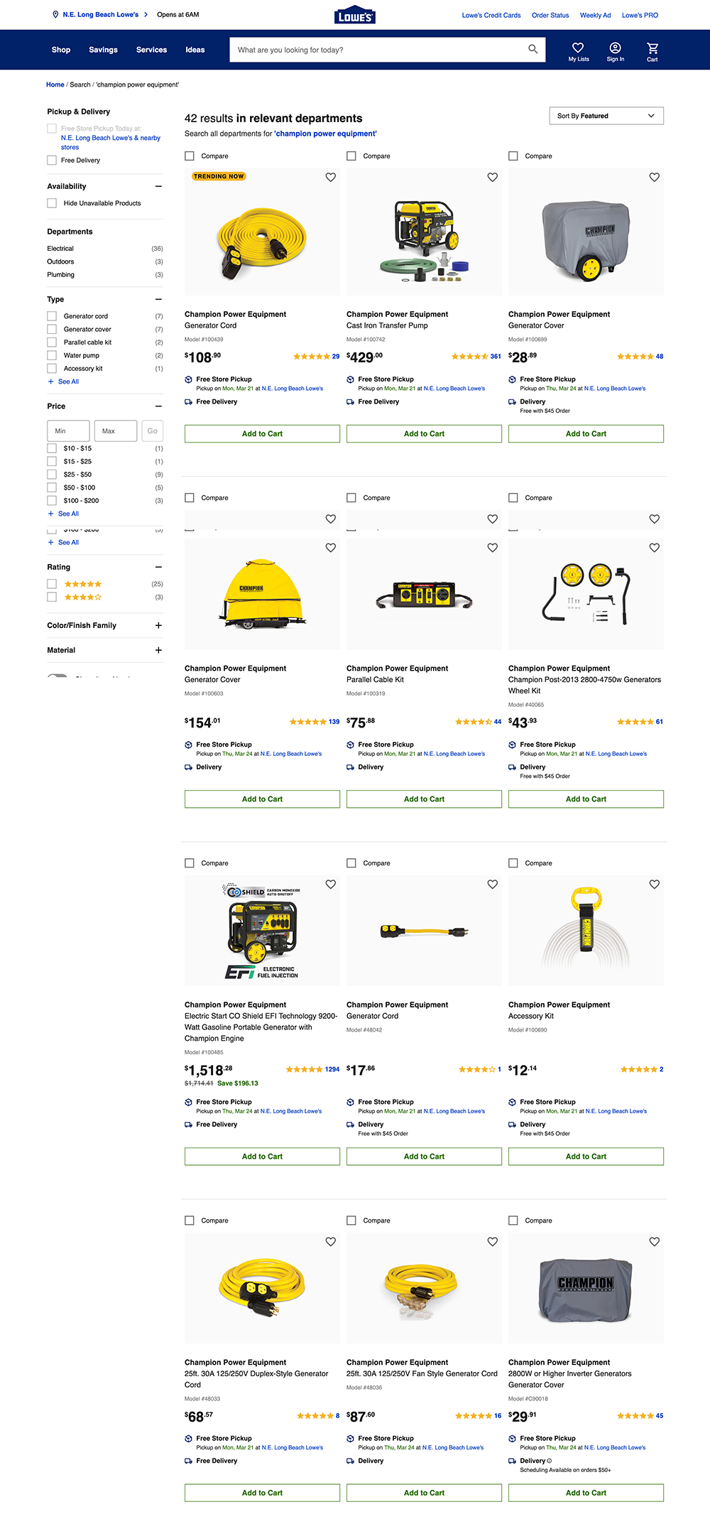
Task: Open the shopping Cart icon
Action: (652, 48)
